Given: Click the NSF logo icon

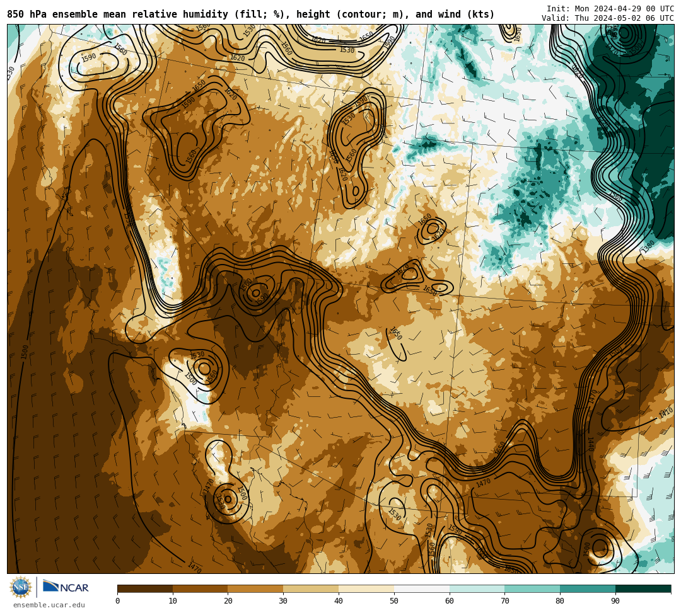Looking at the screenshot, I should pos(21,588).
